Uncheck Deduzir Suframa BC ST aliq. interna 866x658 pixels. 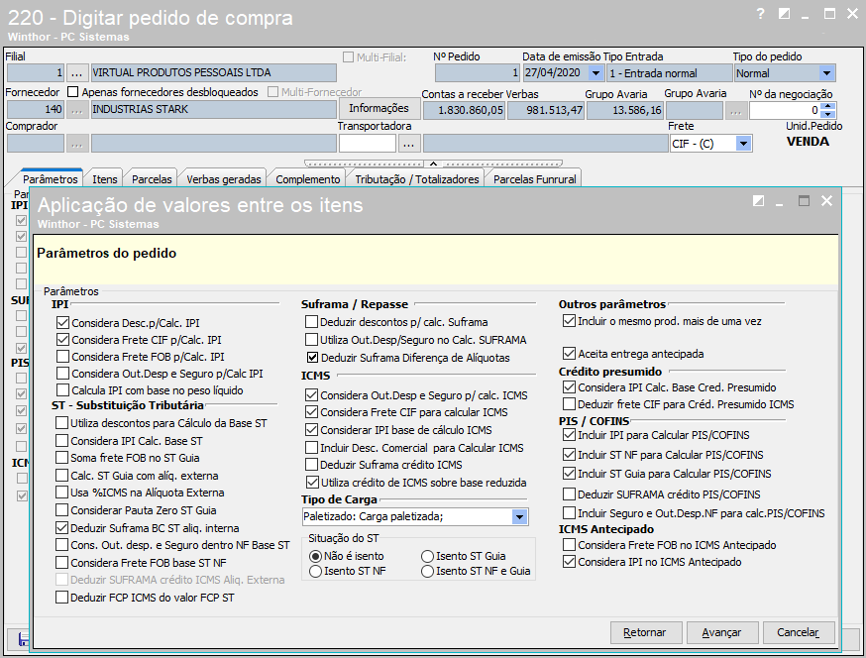click(x=61, y=528)
